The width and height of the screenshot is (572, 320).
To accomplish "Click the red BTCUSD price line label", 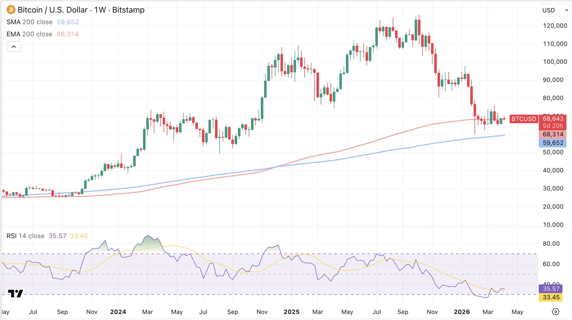I will 524,119.
